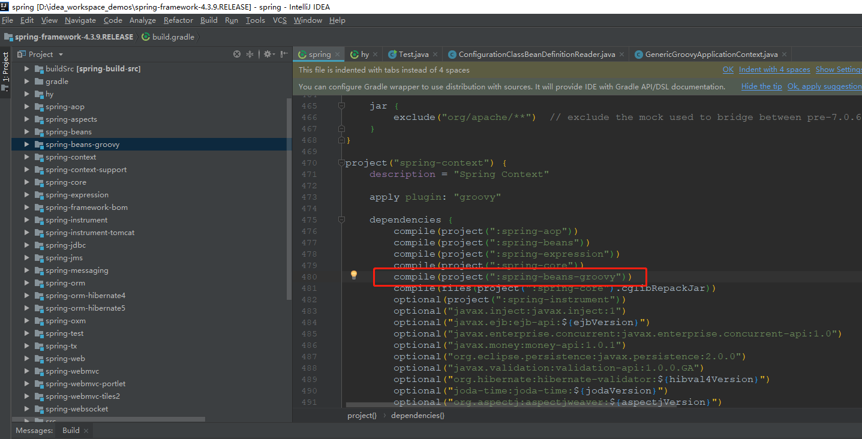
Task: Open the File menu
Action: (x=7, y=20)
